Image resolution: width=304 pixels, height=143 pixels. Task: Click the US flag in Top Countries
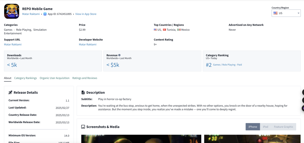pyautogui.click(x=155, y=30)
